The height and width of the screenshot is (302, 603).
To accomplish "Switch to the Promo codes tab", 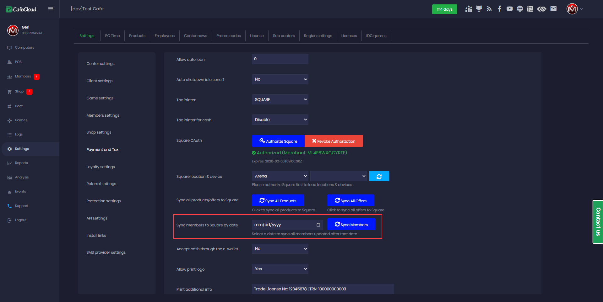I will 228,36.
